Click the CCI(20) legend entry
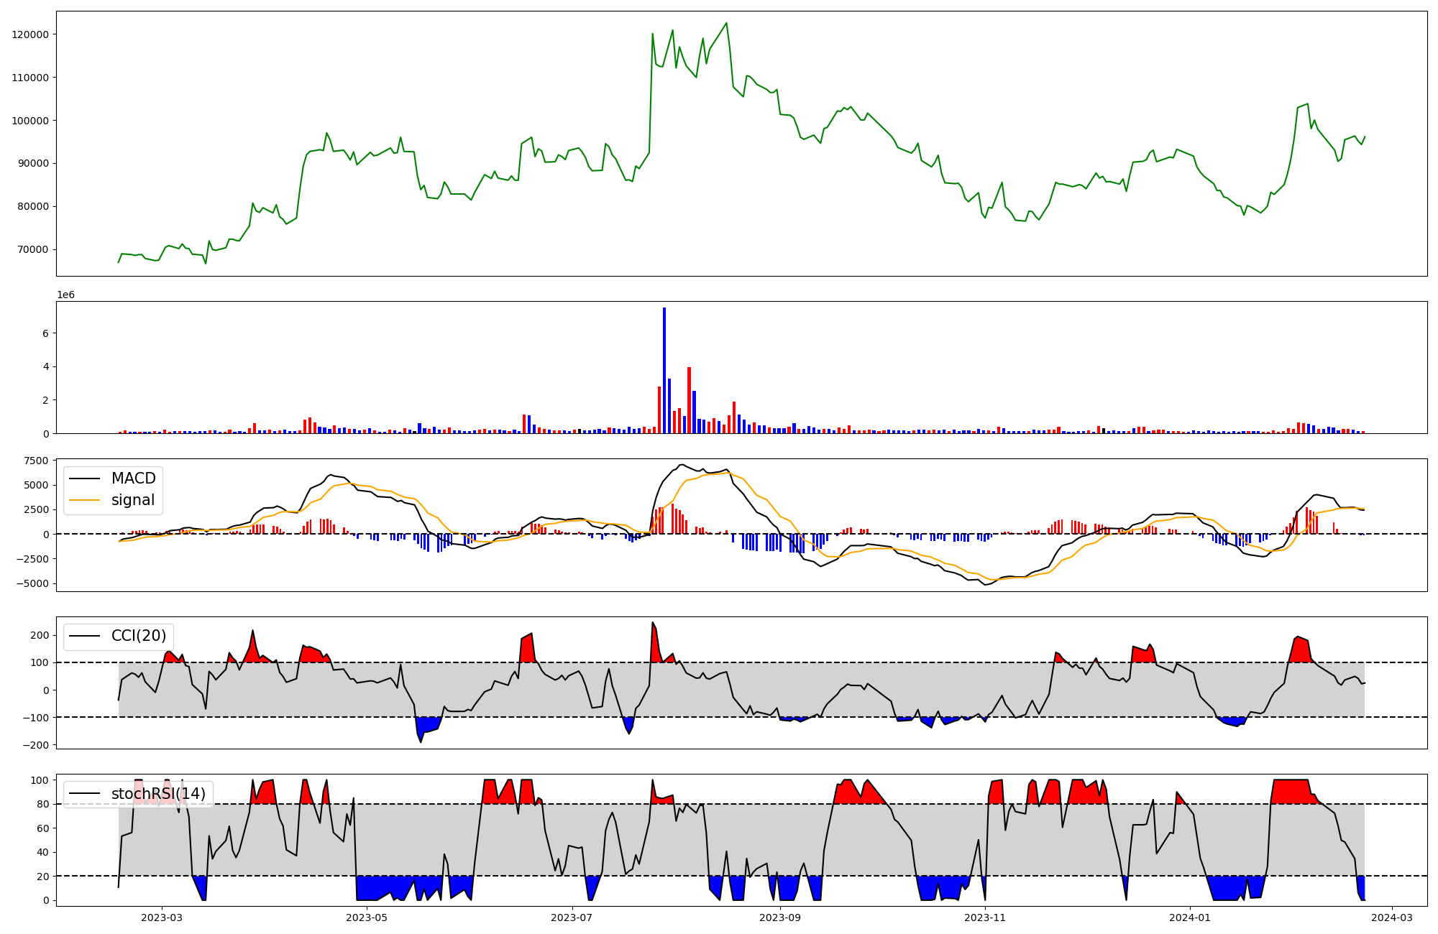This screenshot has width=1438, height=934. 138,636
